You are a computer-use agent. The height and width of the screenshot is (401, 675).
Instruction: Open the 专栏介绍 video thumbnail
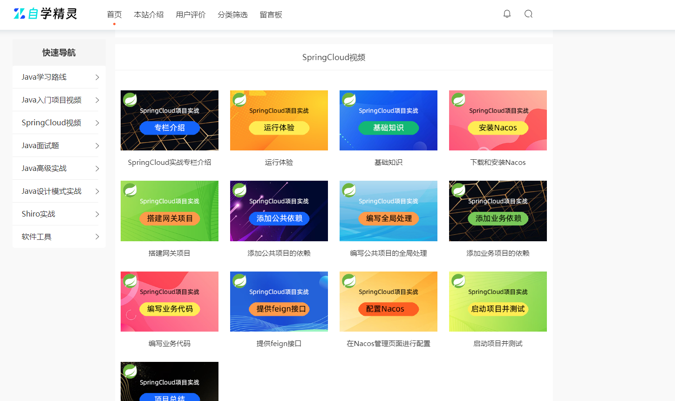[170, 120]
